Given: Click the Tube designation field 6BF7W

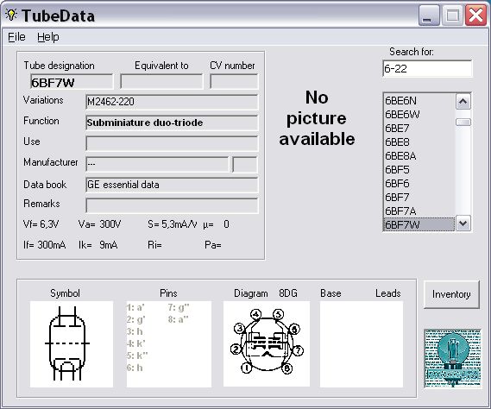Looking at the screenshot, I should (72, 82).
